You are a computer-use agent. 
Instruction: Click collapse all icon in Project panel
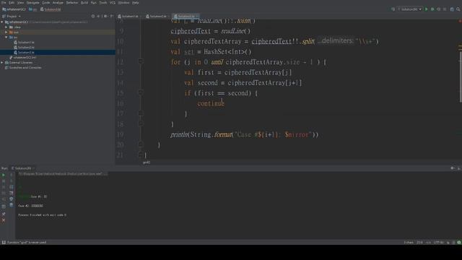(x=98, y=16)
